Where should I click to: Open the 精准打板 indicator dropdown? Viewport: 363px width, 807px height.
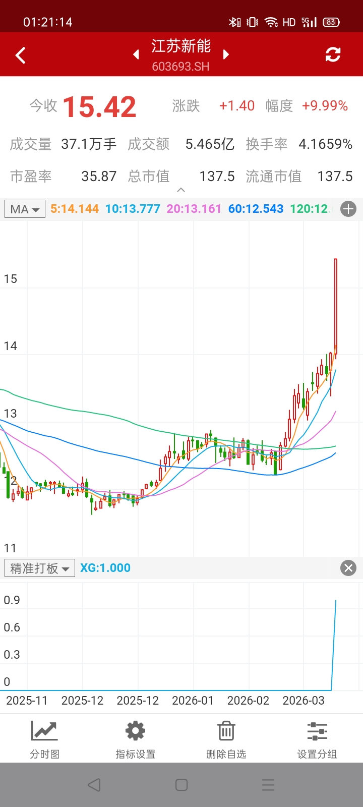click(40, 568)
